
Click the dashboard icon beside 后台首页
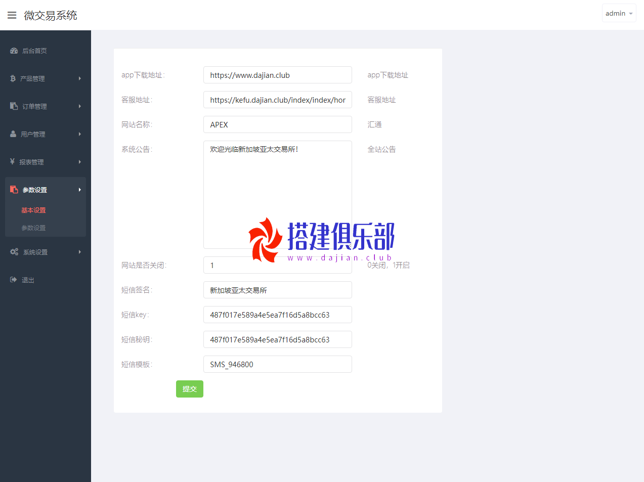click(14, 51)
